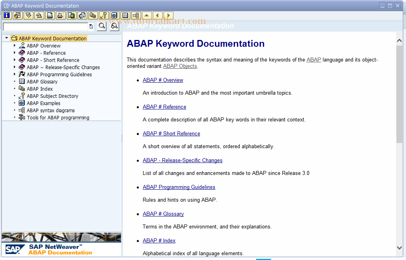Expand the ABAP - Short Reference tree node
Viewport: 406px width, 260px height.
tap(14, 60)
